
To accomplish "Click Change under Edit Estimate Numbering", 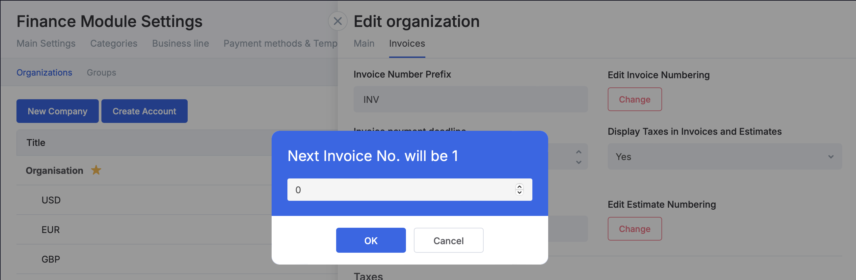I will (x=634, y=229).
